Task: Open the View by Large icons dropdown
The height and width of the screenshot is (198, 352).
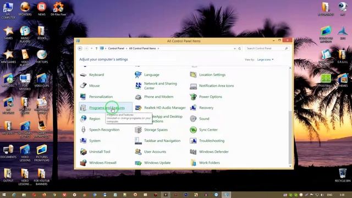Action: 265,60
